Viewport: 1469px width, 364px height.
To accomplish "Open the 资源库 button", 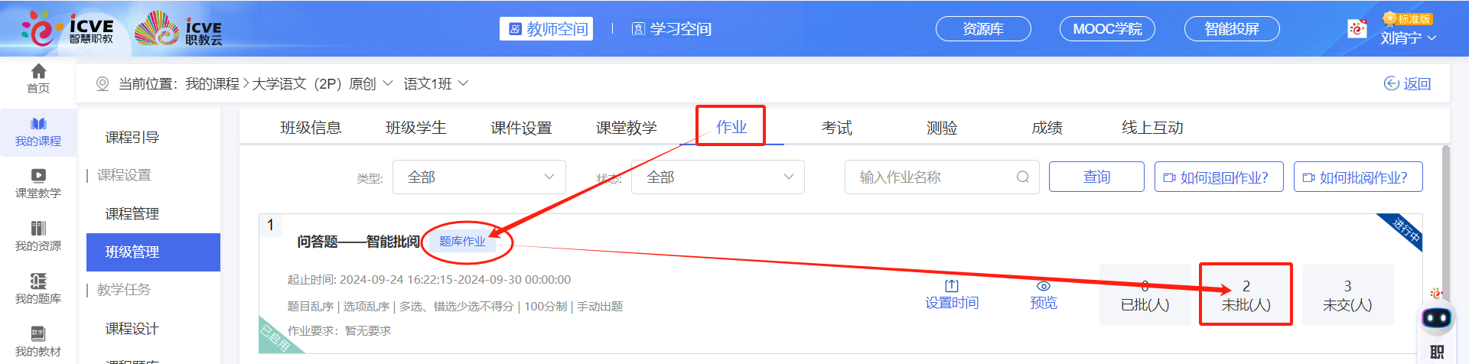I will coord(983,29).
